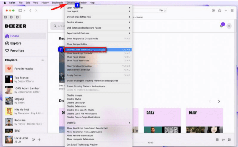
Task: Open a new tab with plus icon
Action: click(226, 10)
